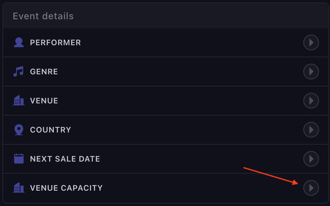Click the NEXT SALE DATE label
Viewport: 330px width, 206px height.
[x=65, y=159]
